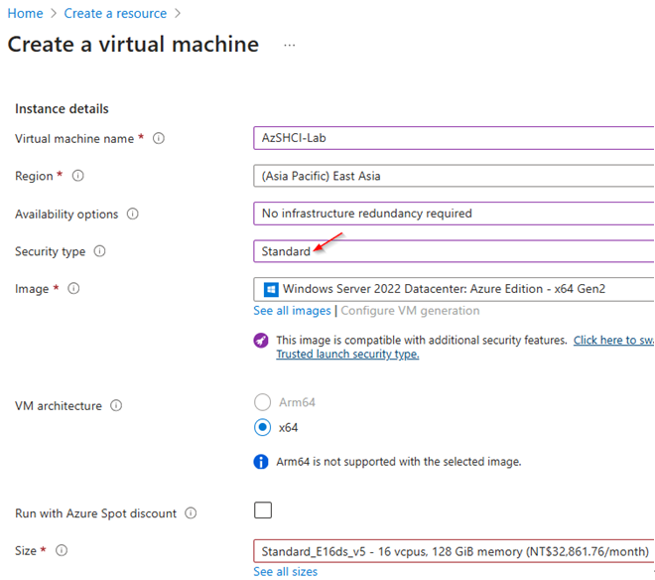Click 'Click here to sw' link
Screen dimensions: 655x580
click(613, 341)
